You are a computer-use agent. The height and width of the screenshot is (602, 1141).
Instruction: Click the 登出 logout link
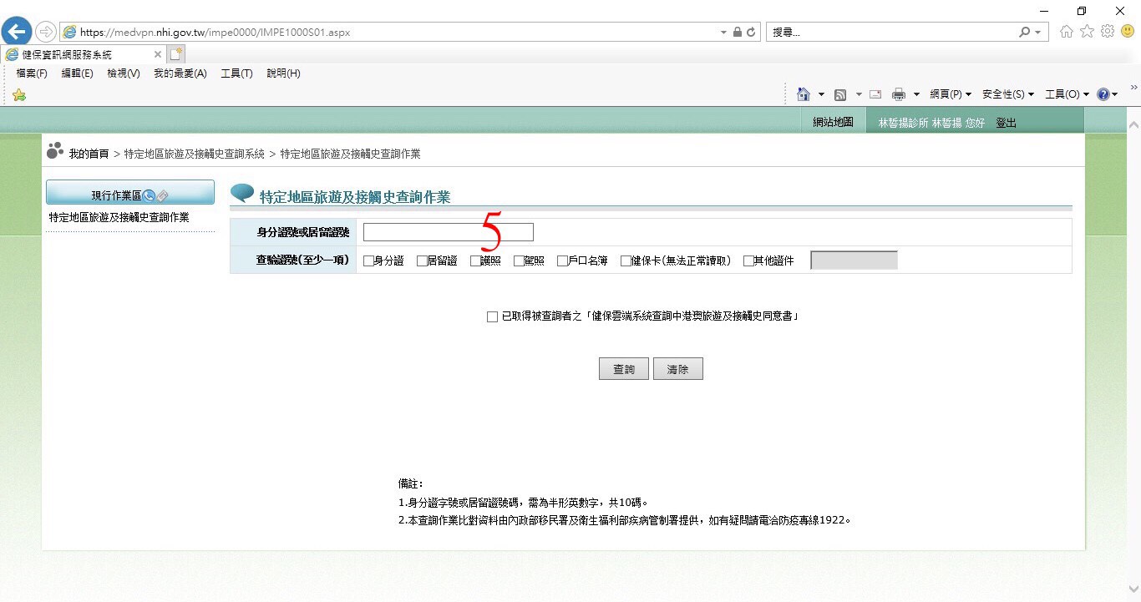[x=1006, y=123]
